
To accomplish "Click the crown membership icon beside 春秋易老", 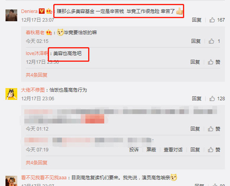I will (49, 32).
